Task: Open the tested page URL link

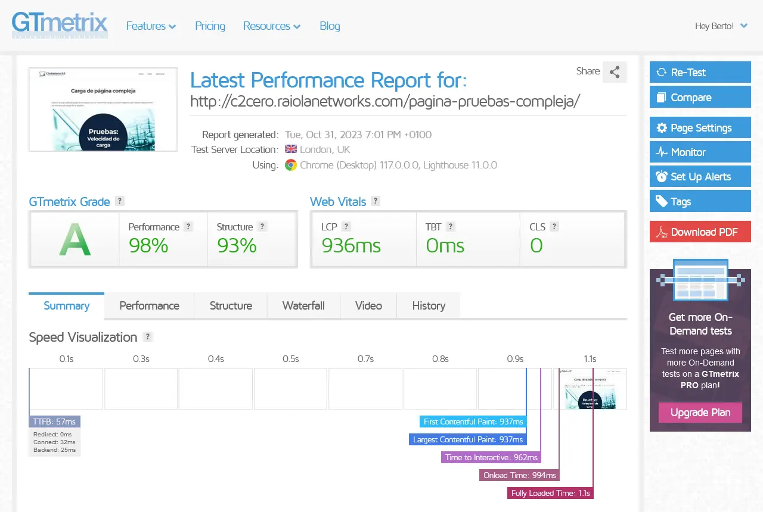Action: tap(385, 101)
